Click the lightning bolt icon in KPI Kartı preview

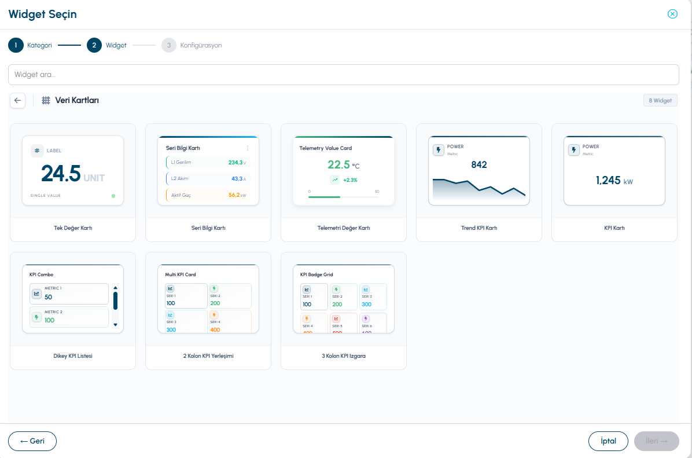coord(574,150)
